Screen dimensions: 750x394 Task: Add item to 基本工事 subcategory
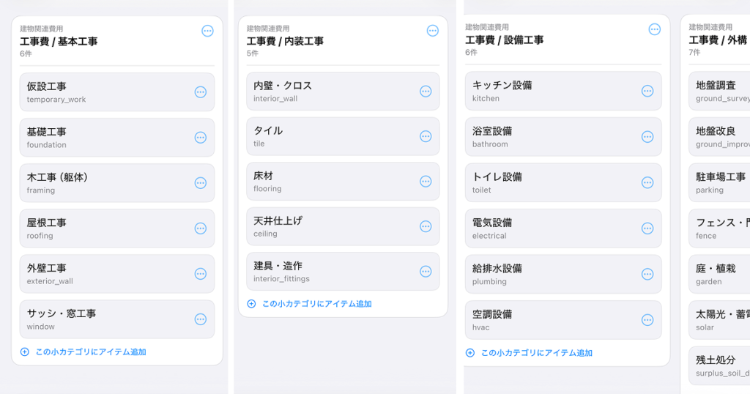[83, 352]
